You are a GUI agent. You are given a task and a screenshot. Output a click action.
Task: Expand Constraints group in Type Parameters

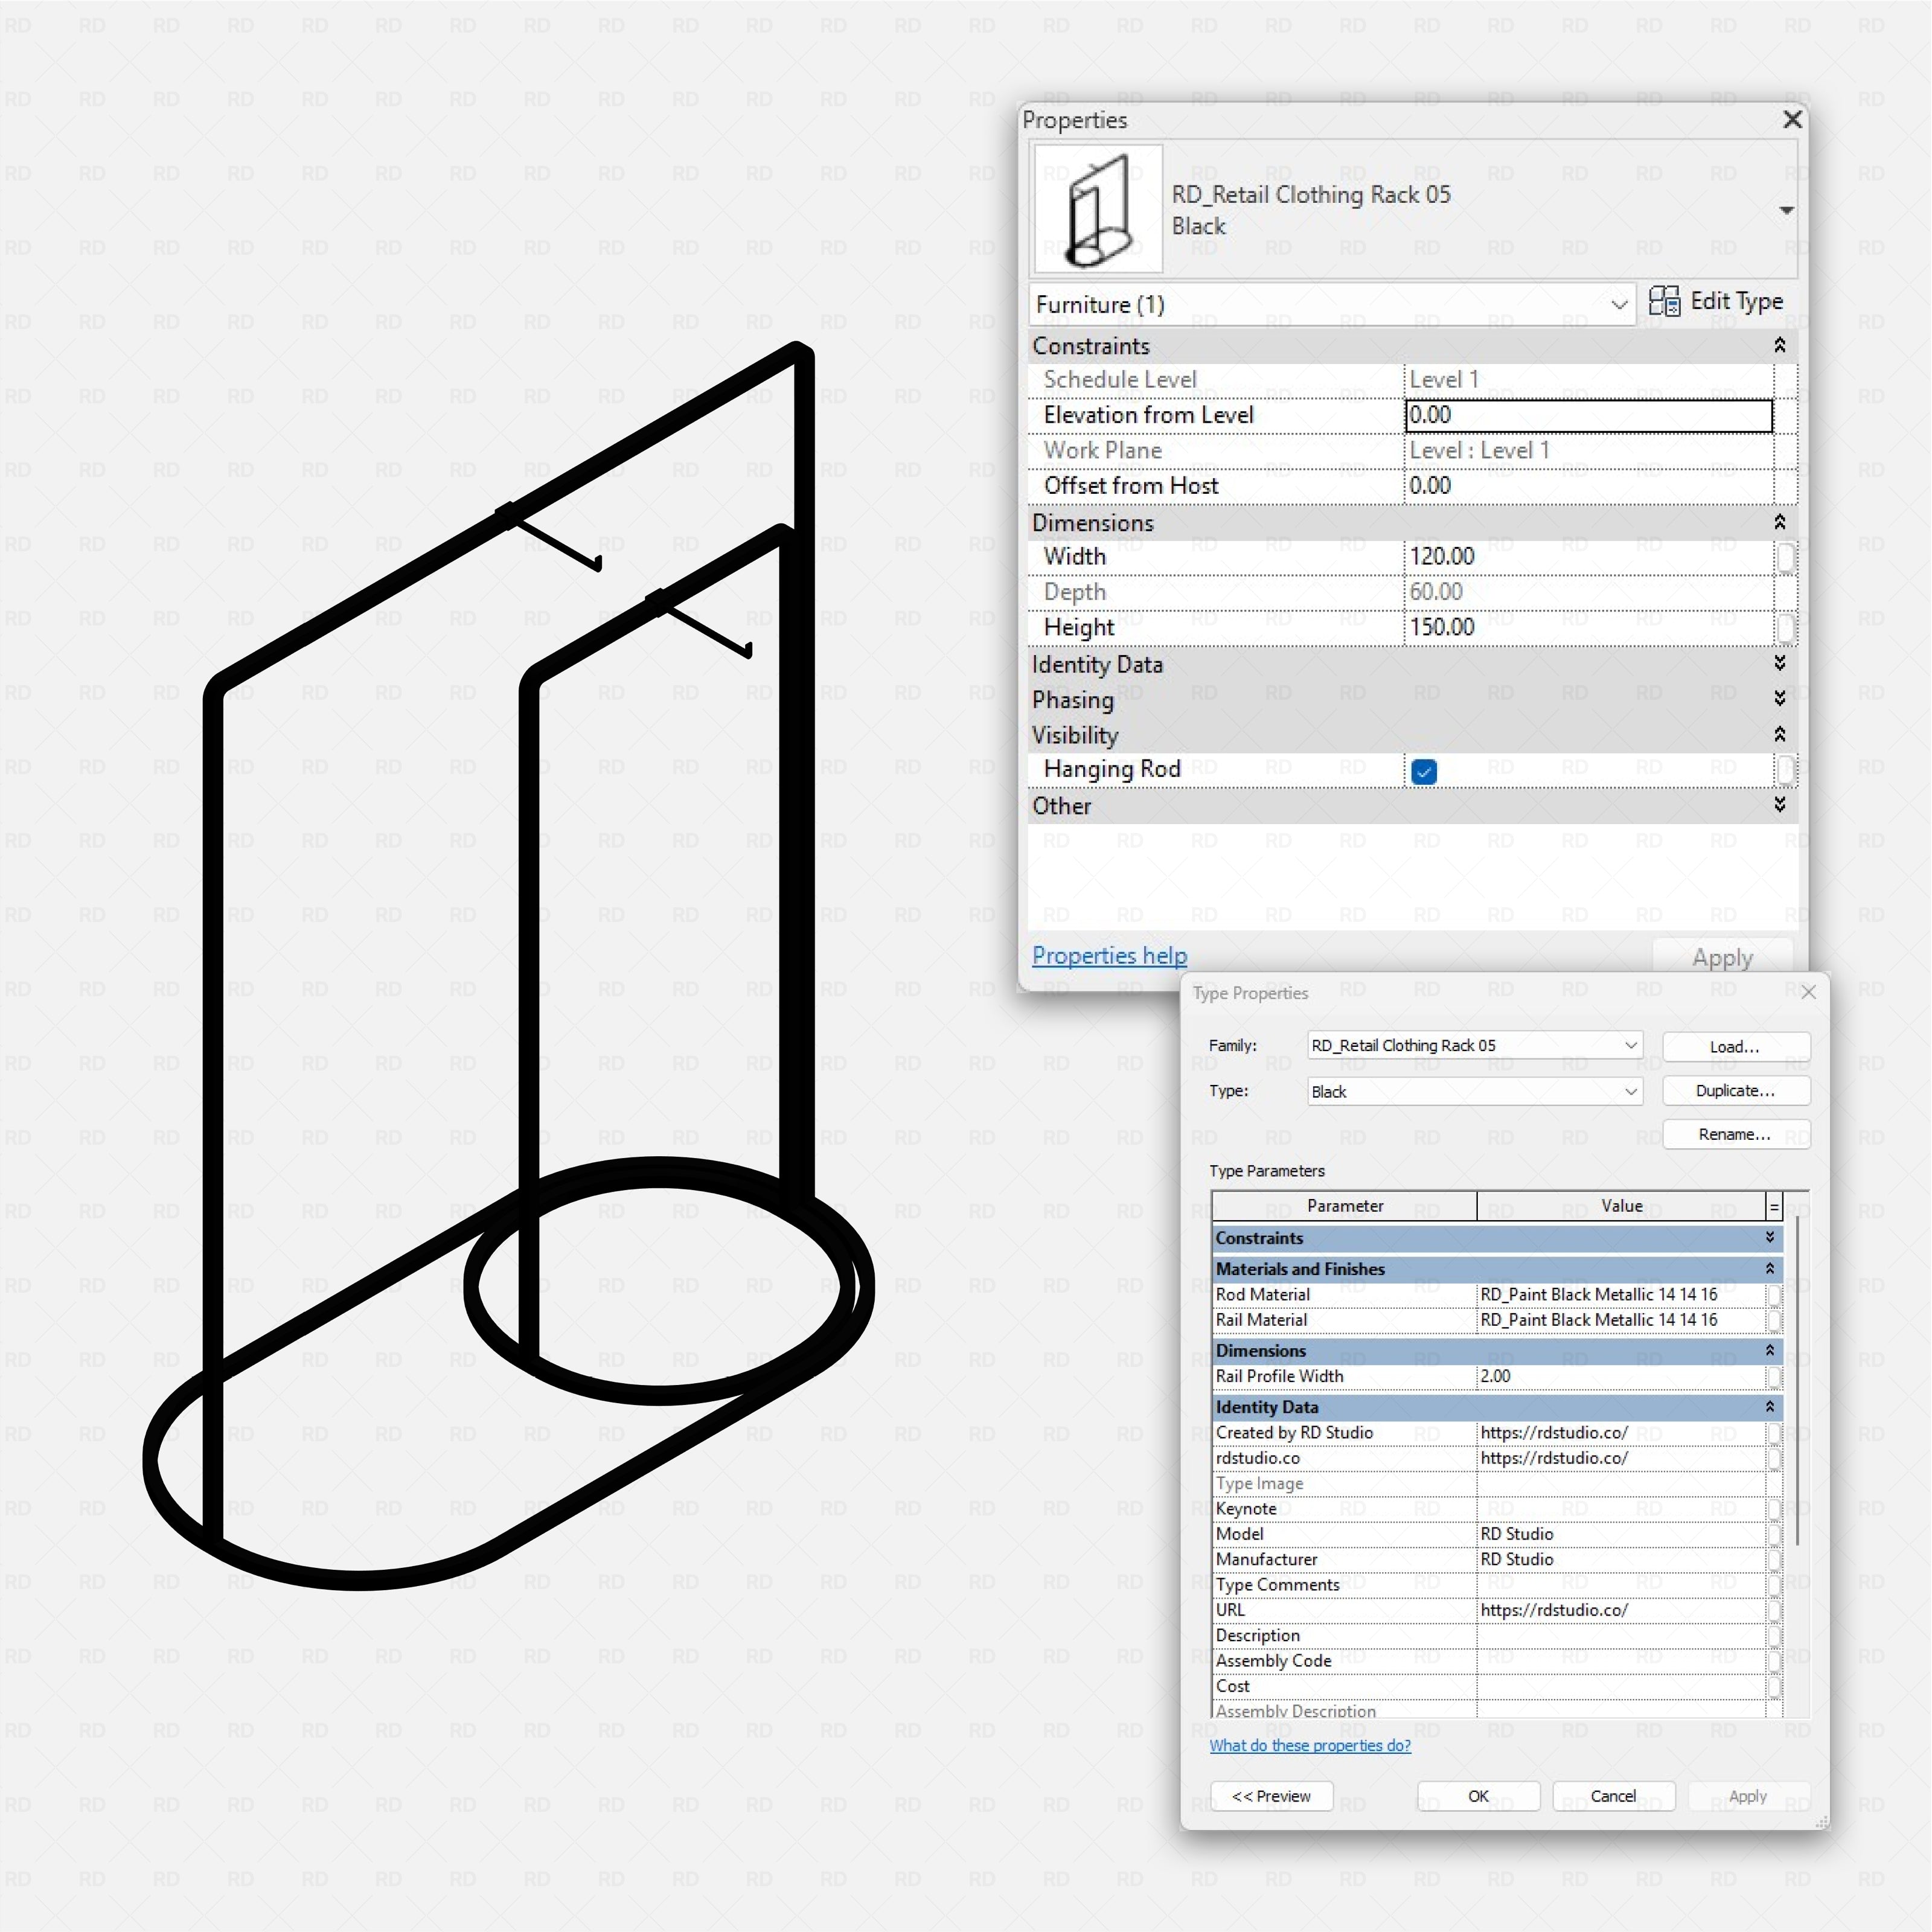click(1770, 1238)
